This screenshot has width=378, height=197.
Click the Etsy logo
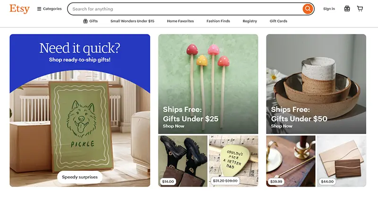(19, 9)
